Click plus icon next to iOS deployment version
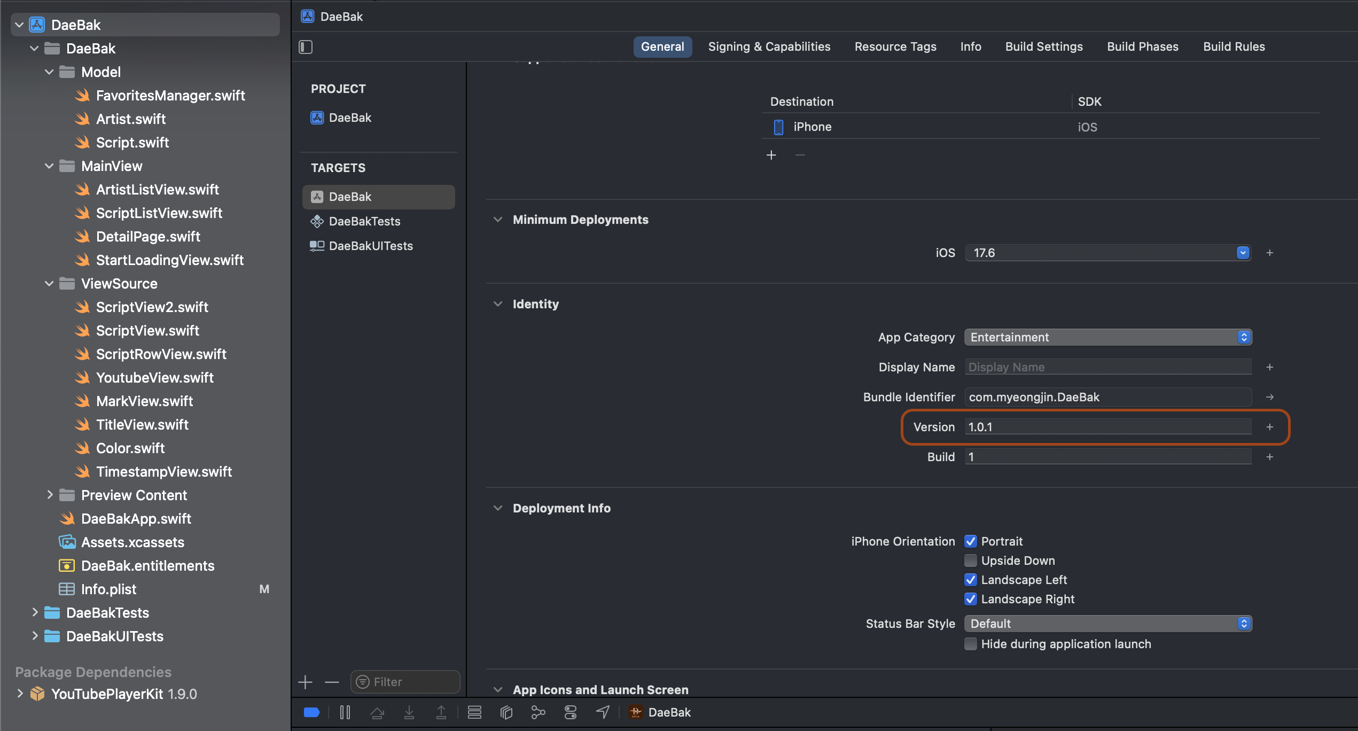The height and width of the screenshot is (731, 1358). coord(1270,253)
